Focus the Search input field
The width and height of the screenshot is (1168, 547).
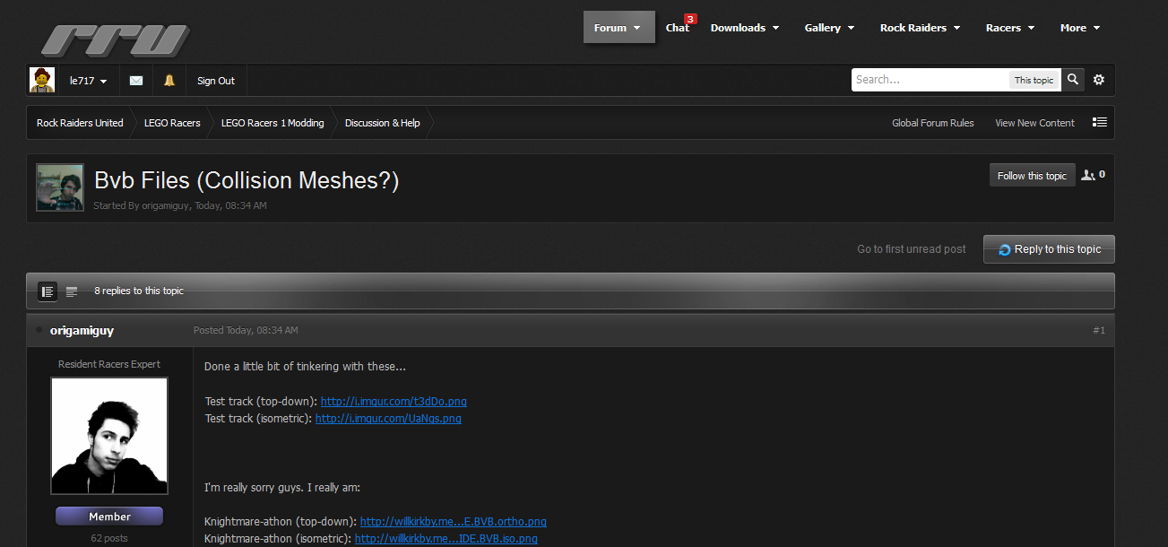click(x=930, y=80)
